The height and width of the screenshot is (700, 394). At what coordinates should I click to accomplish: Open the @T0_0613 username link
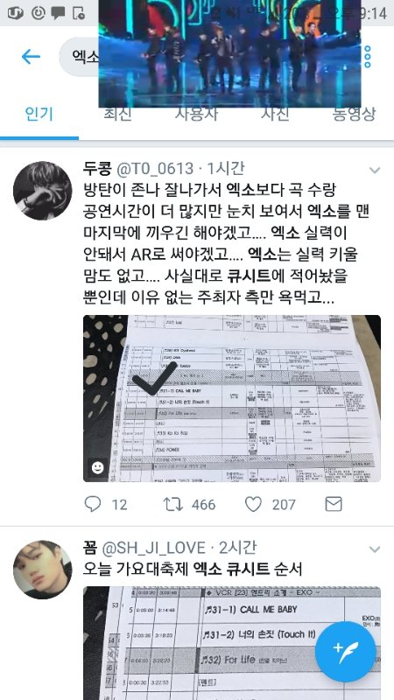pos(155,169)
